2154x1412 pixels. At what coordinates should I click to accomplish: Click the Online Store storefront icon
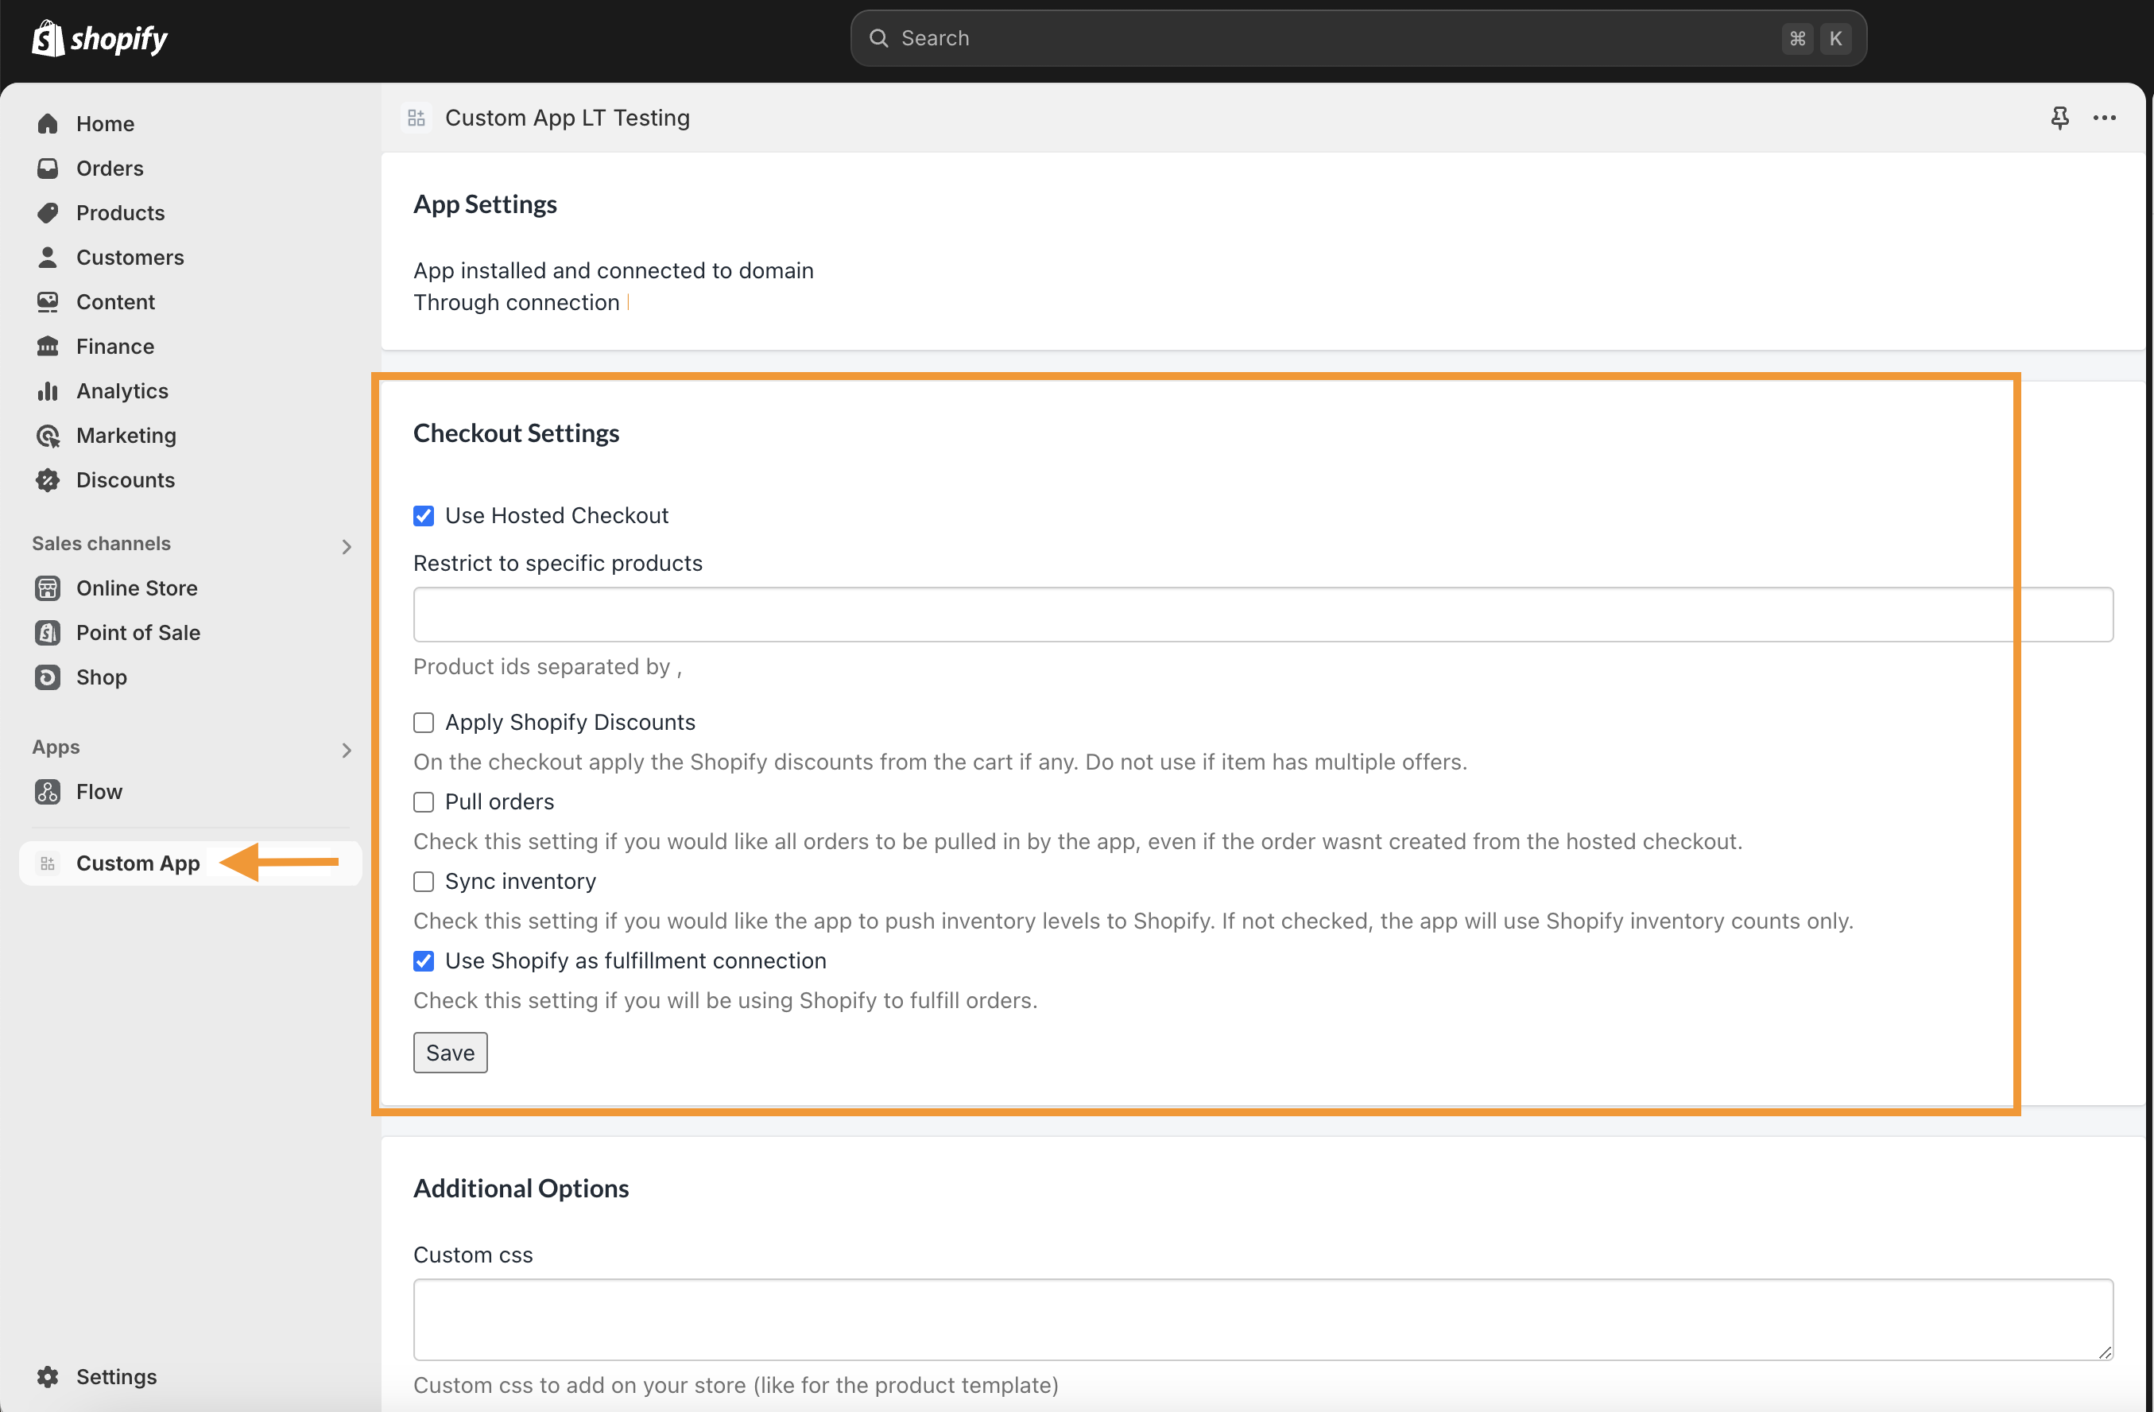pyautogui.click(x=48, y=588)
